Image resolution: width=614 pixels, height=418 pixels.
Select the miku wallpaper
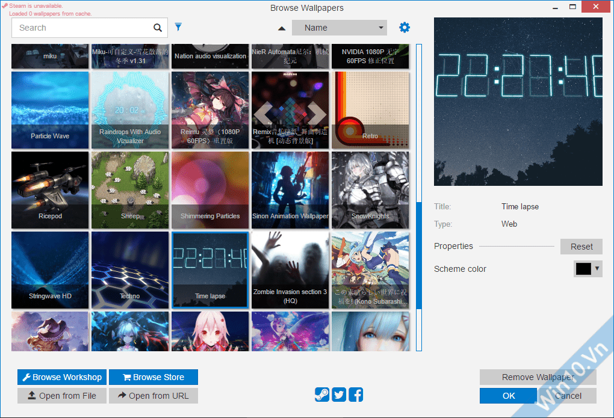(x=50, y=57)
